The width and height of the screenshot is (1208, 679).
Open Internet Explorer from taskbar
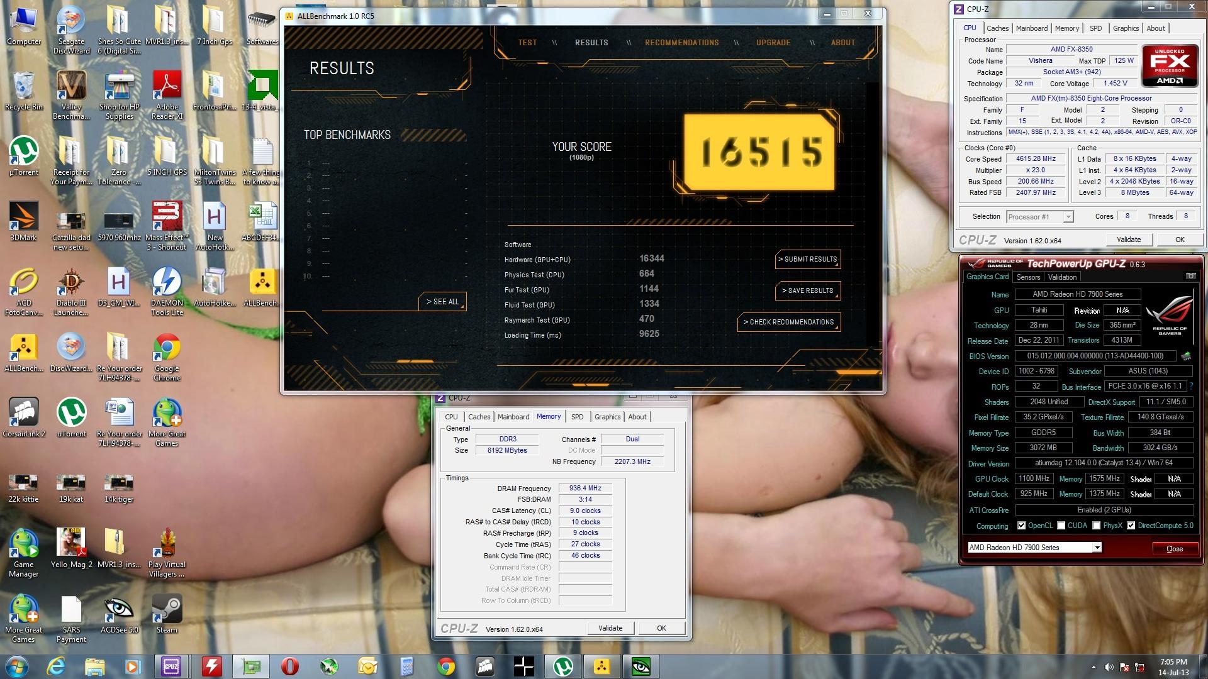pyautogui.click(x=56, y=666)
